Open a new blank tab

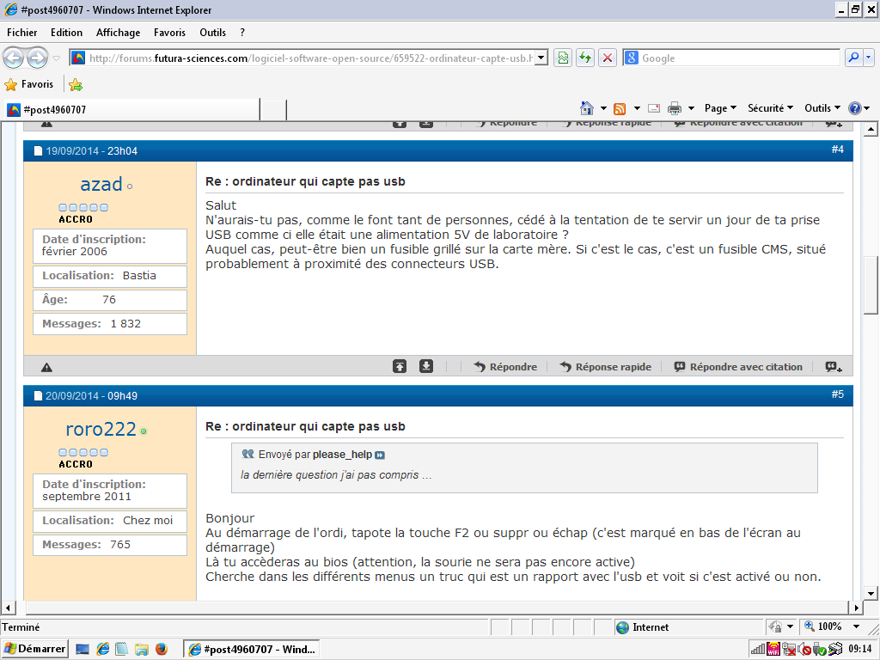pos(273,109)
